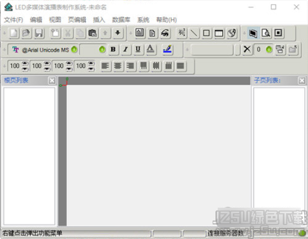Align text left
The width and height of the screenshot is (308, 239).
(x=105, y=65)
